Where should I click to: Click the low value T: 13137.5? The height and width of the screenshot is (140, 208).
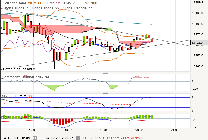[111, 138]
